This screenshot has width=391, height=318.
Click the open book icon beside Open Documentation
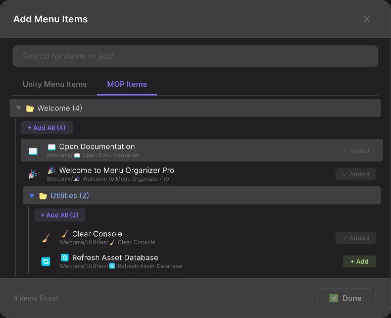[x=33, y=151]
